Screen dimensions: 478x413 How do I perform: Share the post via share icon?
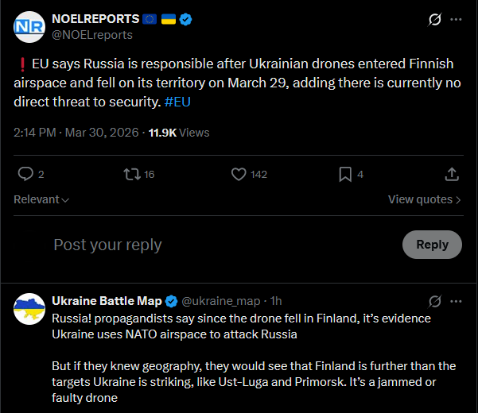(451, 174)
